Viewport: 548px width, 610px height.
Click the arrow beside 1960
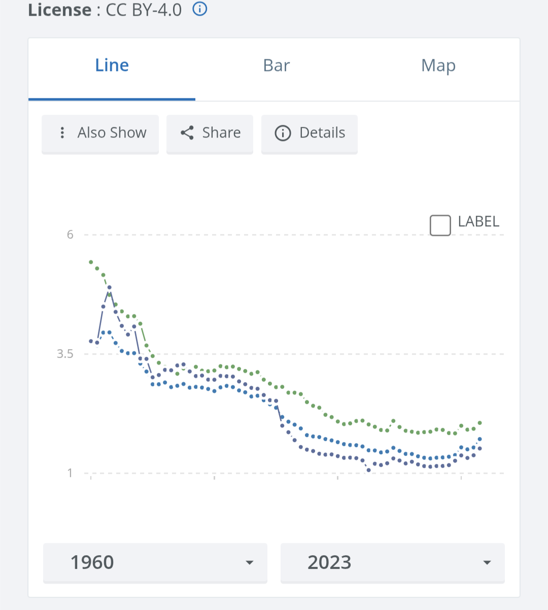[x=249, y=562]
